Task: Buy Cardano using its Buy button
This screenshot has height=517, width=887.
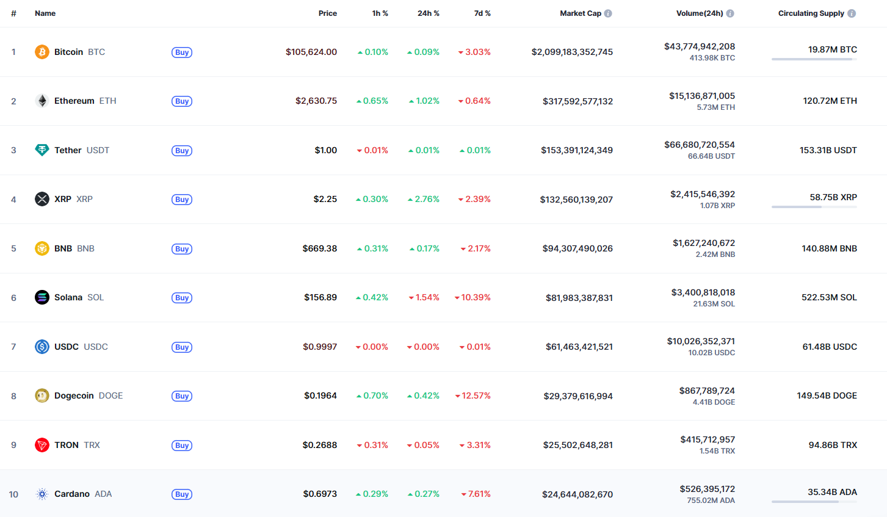Action: pyautogui.click(x=182, y=494)
